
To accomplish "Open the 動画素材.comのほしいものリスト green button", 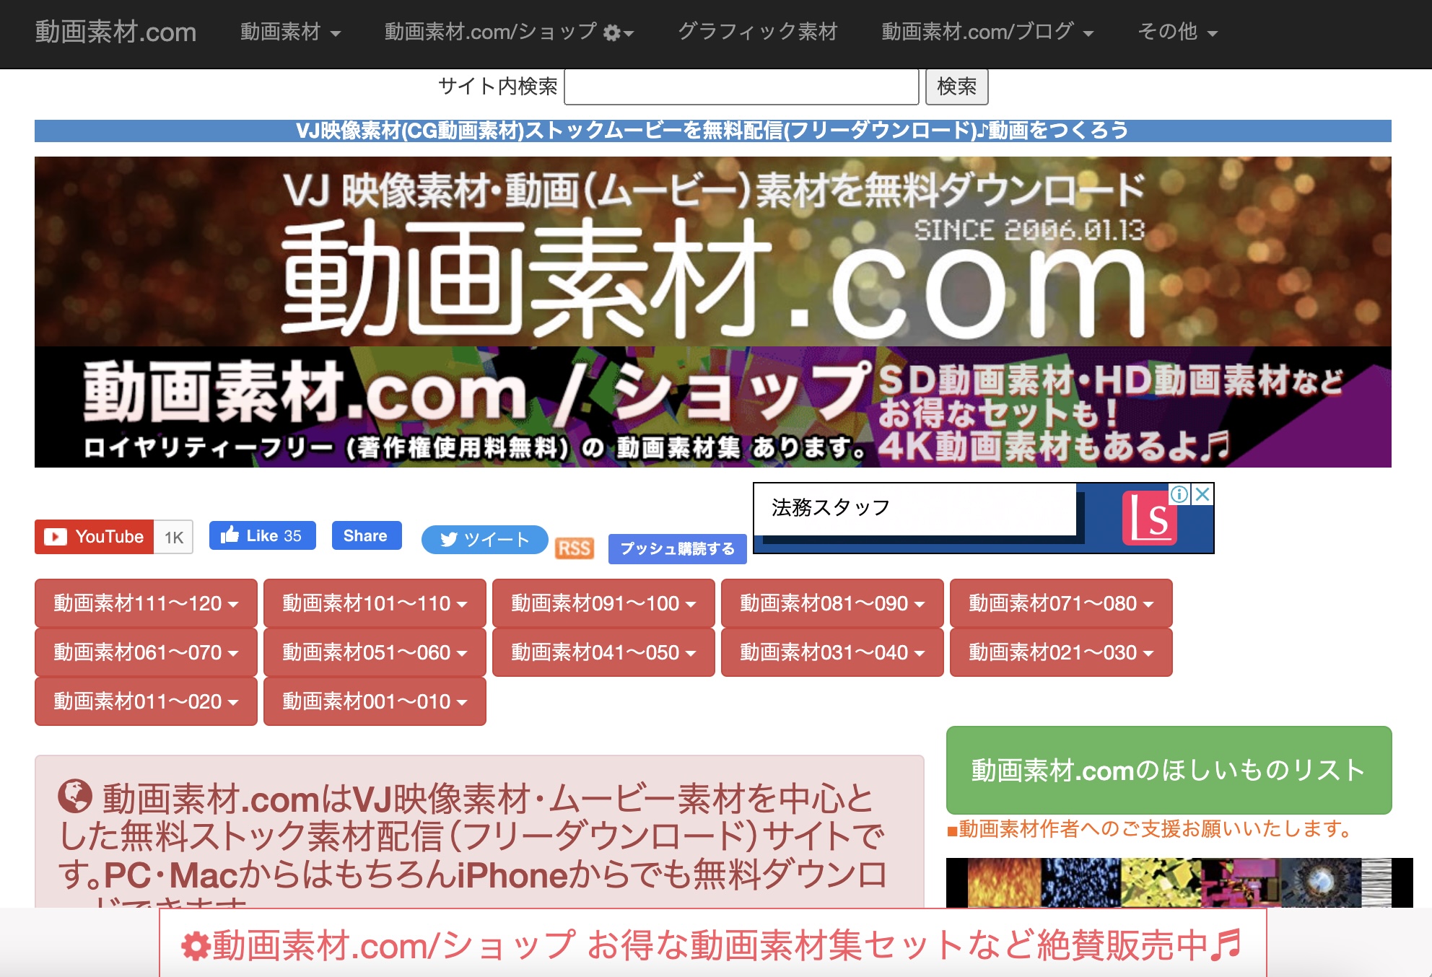I will click(x=1168, y=771).
